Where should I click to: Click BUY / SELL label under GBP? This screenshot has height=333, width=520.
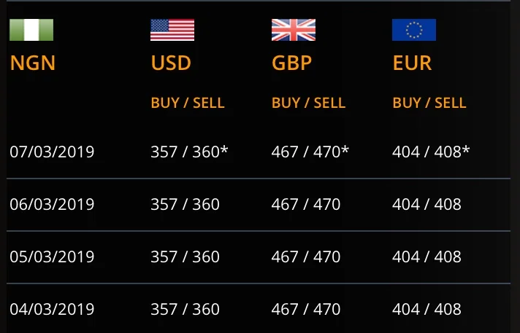click(308, 103)
